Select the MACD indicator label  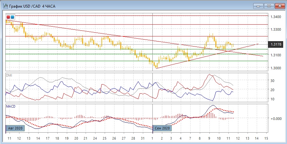click(10, 106)
